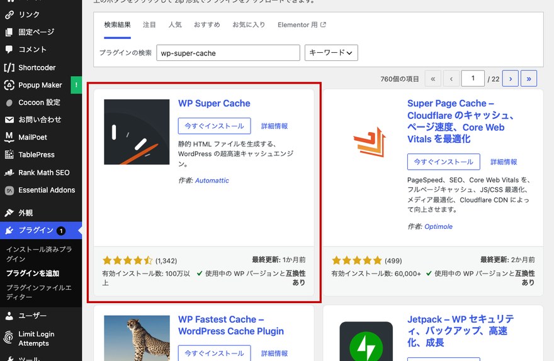Image resolution: width=554 pixels, height=361 pixels.
Task: Click the disabled previous page button
Action: pos(451,79)
